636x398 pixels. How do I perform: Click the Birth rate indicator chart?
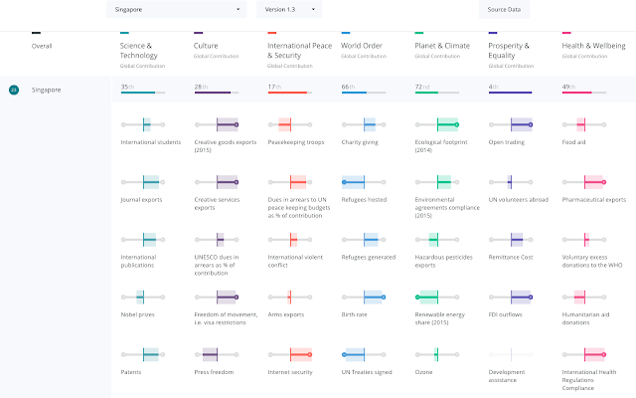[364, 297]
